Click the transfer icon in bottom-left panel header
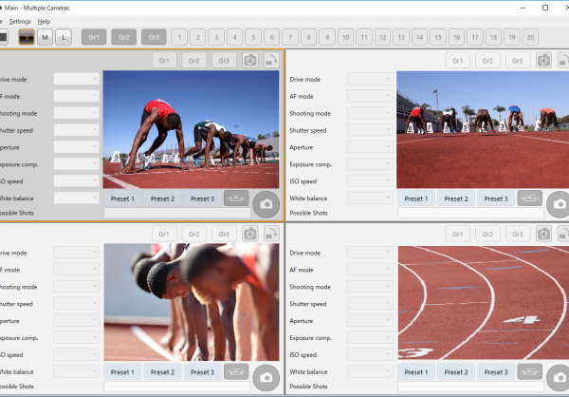This screenshot has height=397, width=569. [270, 234]
